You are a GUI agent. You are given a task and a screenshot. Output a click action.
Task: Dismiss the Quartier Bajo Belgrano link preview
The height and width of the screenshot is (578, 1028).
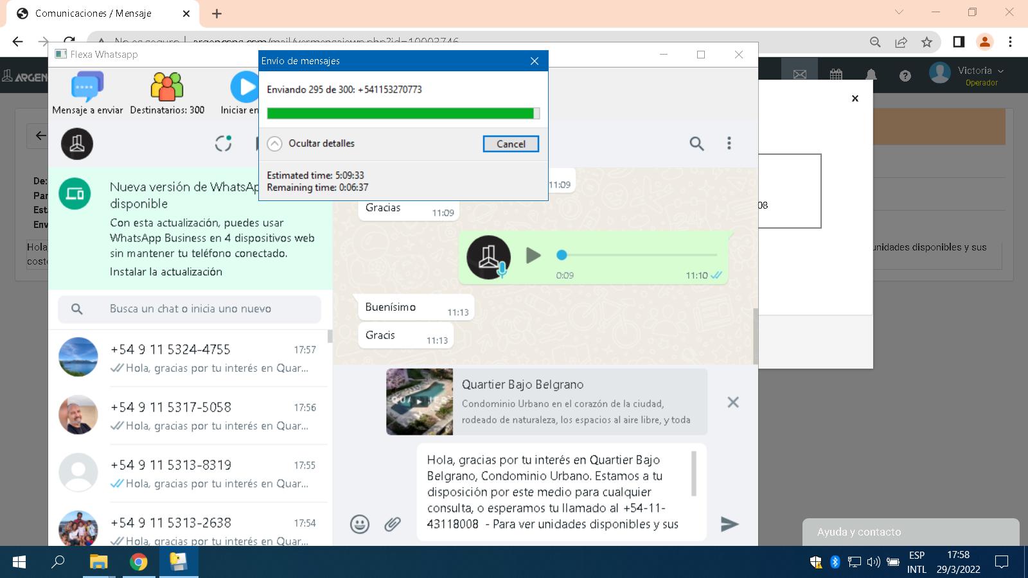click(x=732, y=402)
